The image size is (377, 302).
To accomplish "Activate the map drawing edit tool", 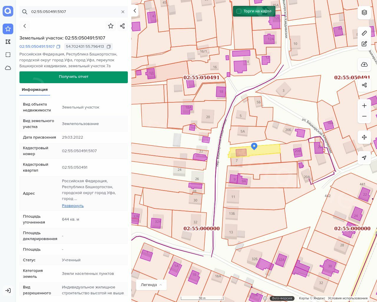I will (364, 44).
